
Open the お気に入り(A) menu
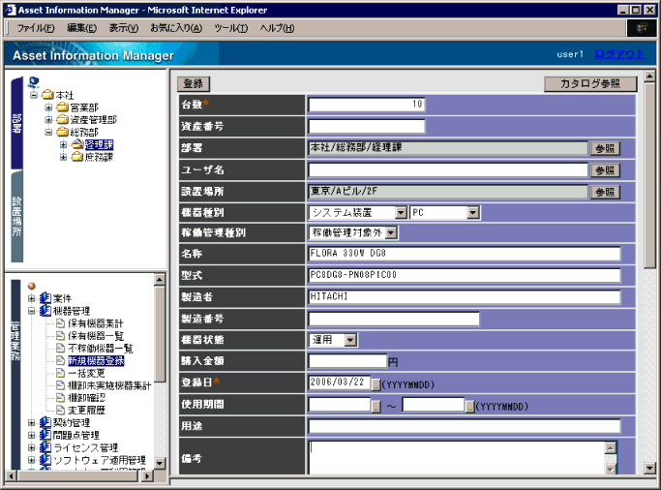[175, 28]
